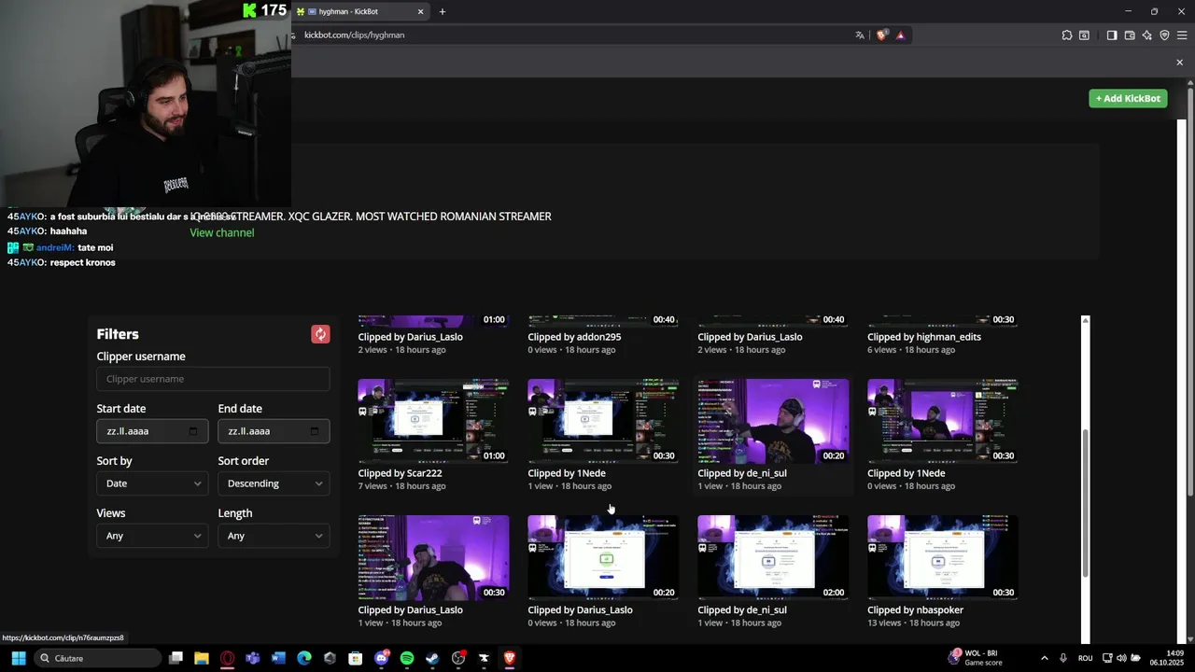Open Task View from the taskbar

click(176, 658)
